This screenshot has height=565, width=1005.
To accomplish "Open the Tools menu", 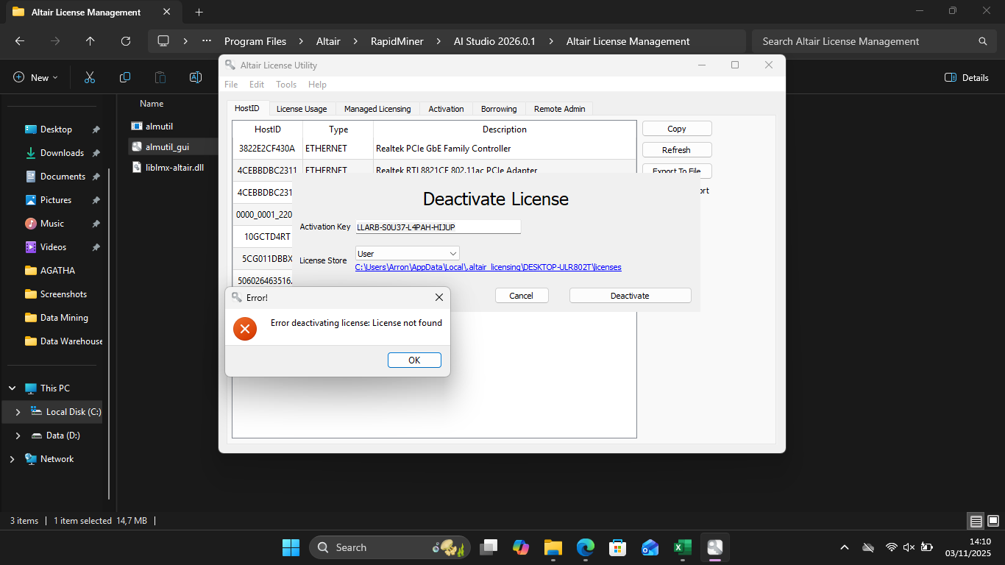I will pyautogui.click(x=286, y=84).
